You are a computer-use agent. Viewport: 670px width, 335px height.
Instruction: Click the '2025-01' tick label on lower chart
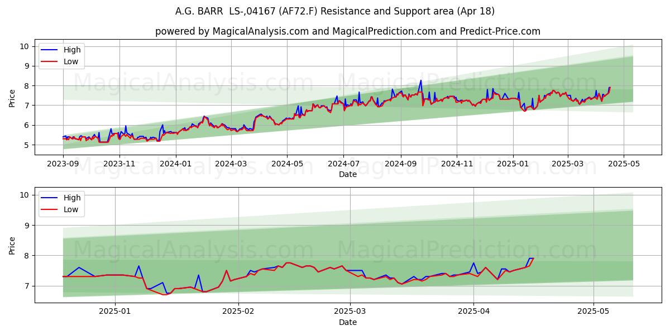115,312
